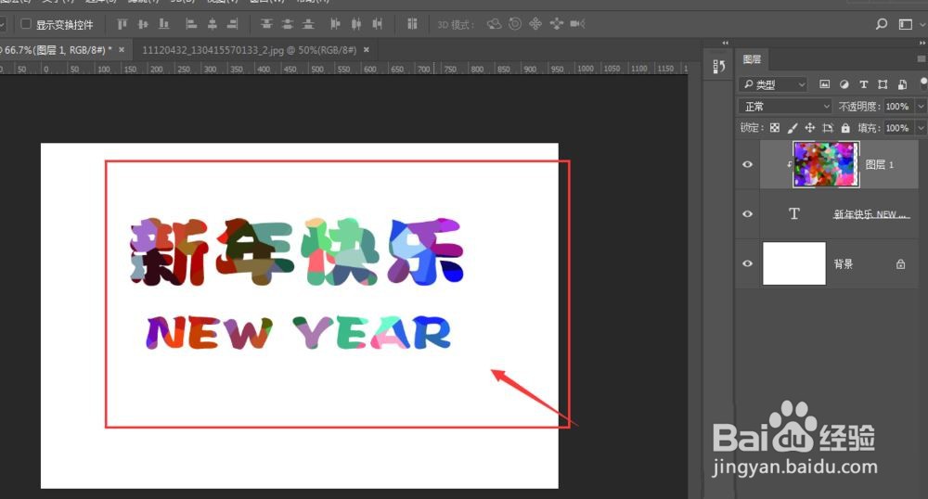The image size is (928, 499).
Task: Hide the 新年快乐 NEW text layer eye
Action: (747, 214)
